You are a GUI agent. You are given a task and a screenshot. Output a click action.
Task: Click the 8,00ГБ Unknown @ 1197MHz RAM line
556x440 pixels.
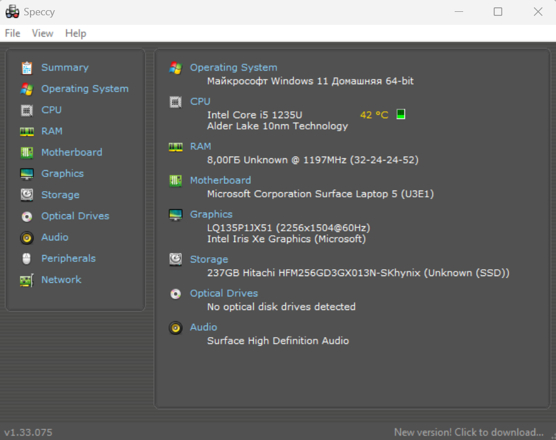[313, 160]
